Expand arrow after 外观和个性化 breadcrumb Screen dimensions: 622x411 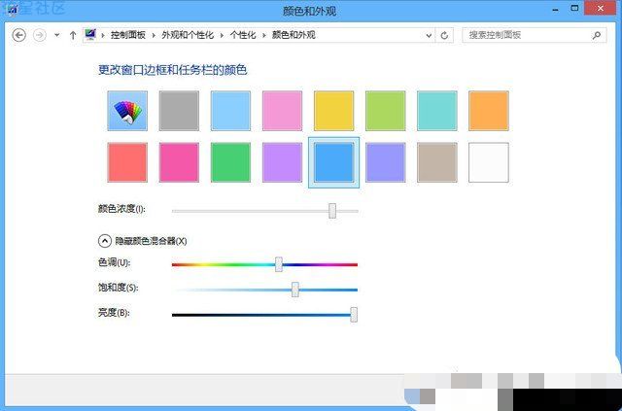222,35
